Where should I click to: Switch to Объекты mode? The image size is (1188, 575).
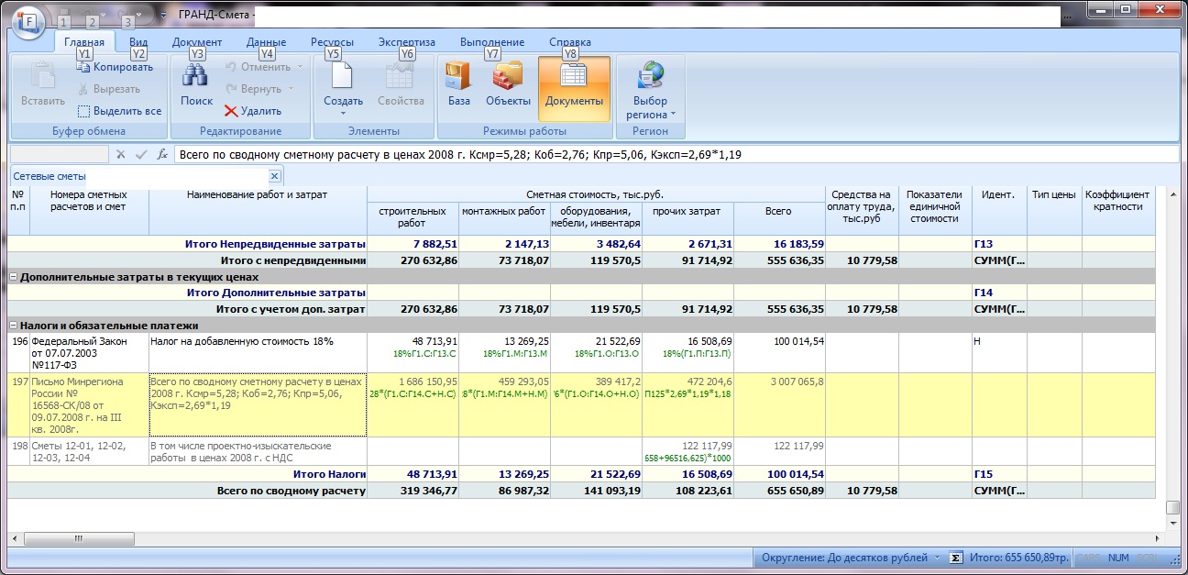[508, 85]
